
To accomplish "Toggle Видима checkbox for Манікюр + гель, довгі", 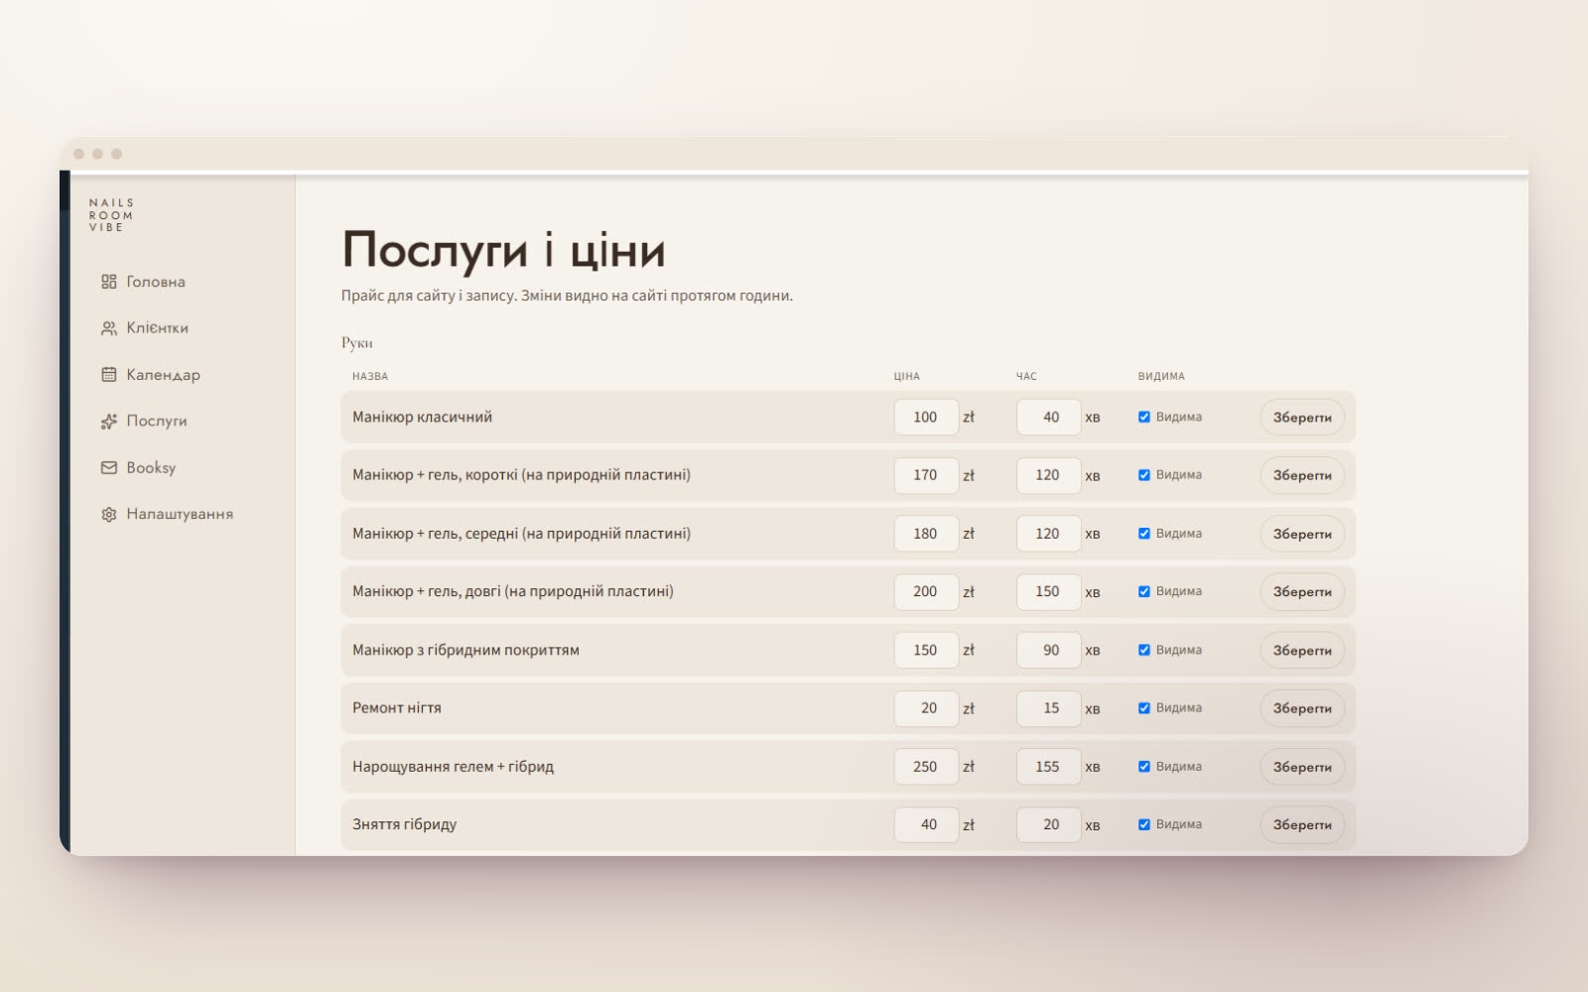I will click(1144, 591).
